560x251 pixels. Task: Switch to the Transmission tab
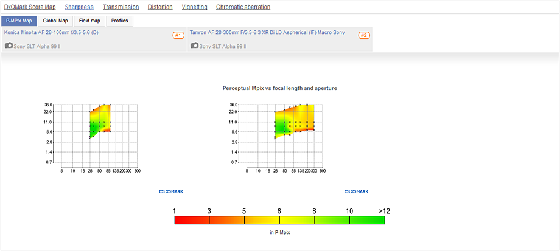(x=121, y=7)
